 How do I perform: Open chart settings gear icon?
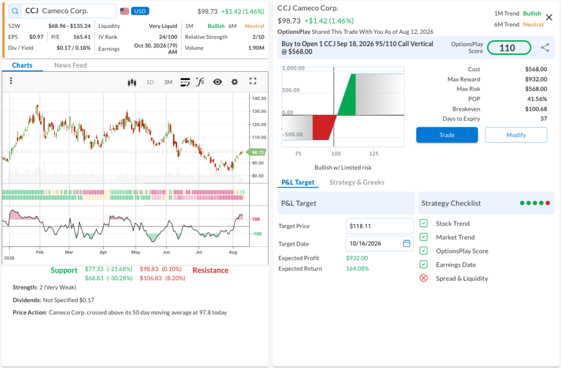(x=234, y=82)
